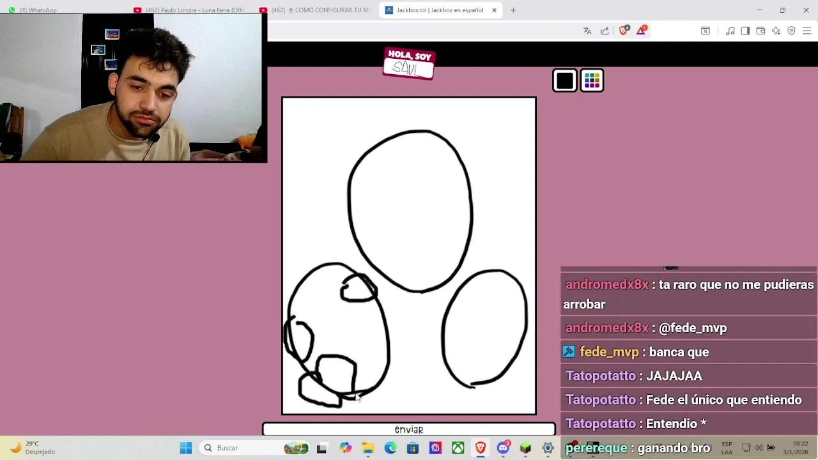Open Brave Leo AI sparkle icon
818x460 pixels.
click(x=776, y=31)
